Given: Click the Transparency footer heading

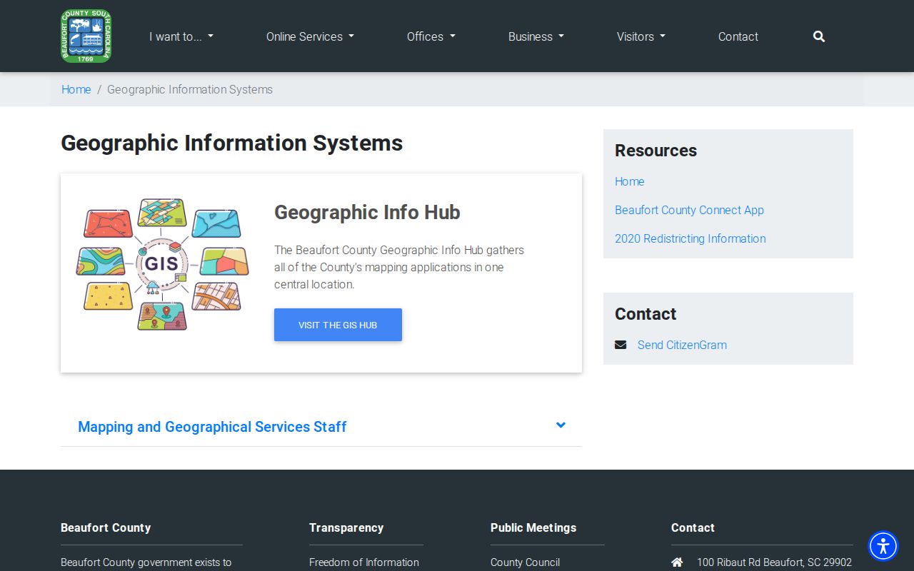Looking at the screenshot, I should (346, 527).
